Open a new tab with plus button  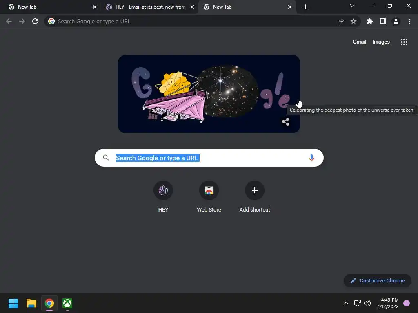click(x=305, y=7)
